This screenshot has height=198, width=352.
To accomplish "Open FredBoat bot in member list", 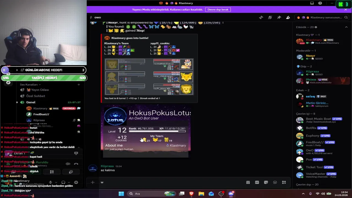I will 322,144.
